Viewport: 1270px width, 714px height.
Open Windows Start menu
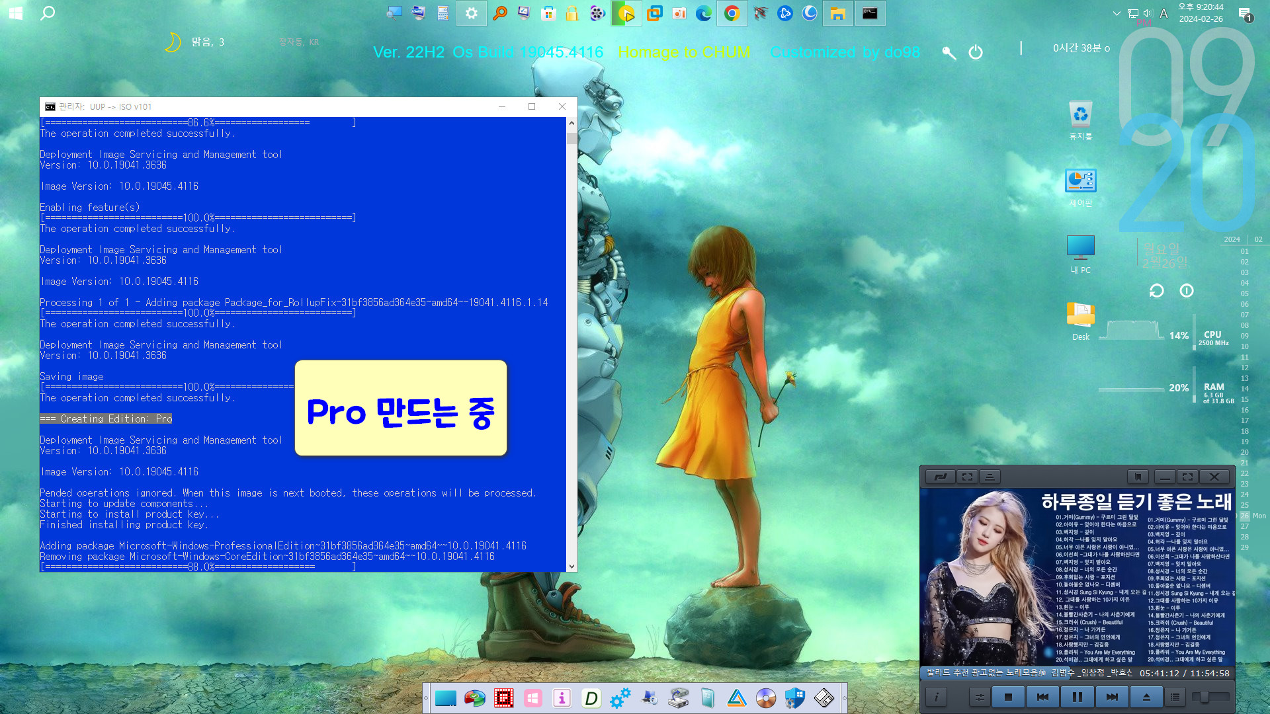(16, 13)
